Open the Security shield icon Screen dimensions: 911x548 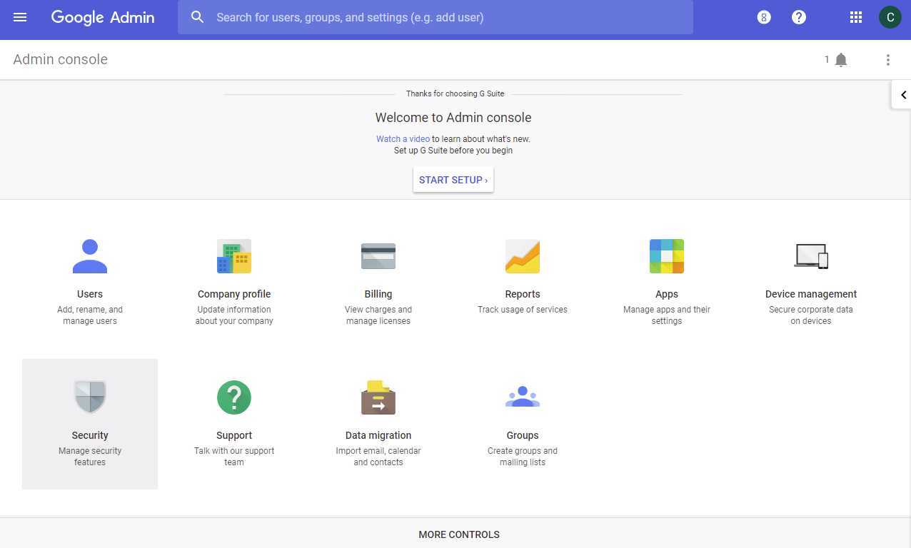90,397
